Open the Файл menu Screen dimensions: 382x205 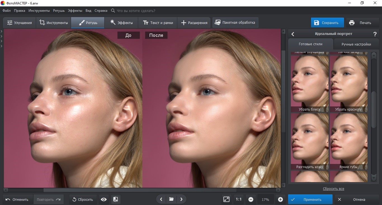tap(6, 11)
